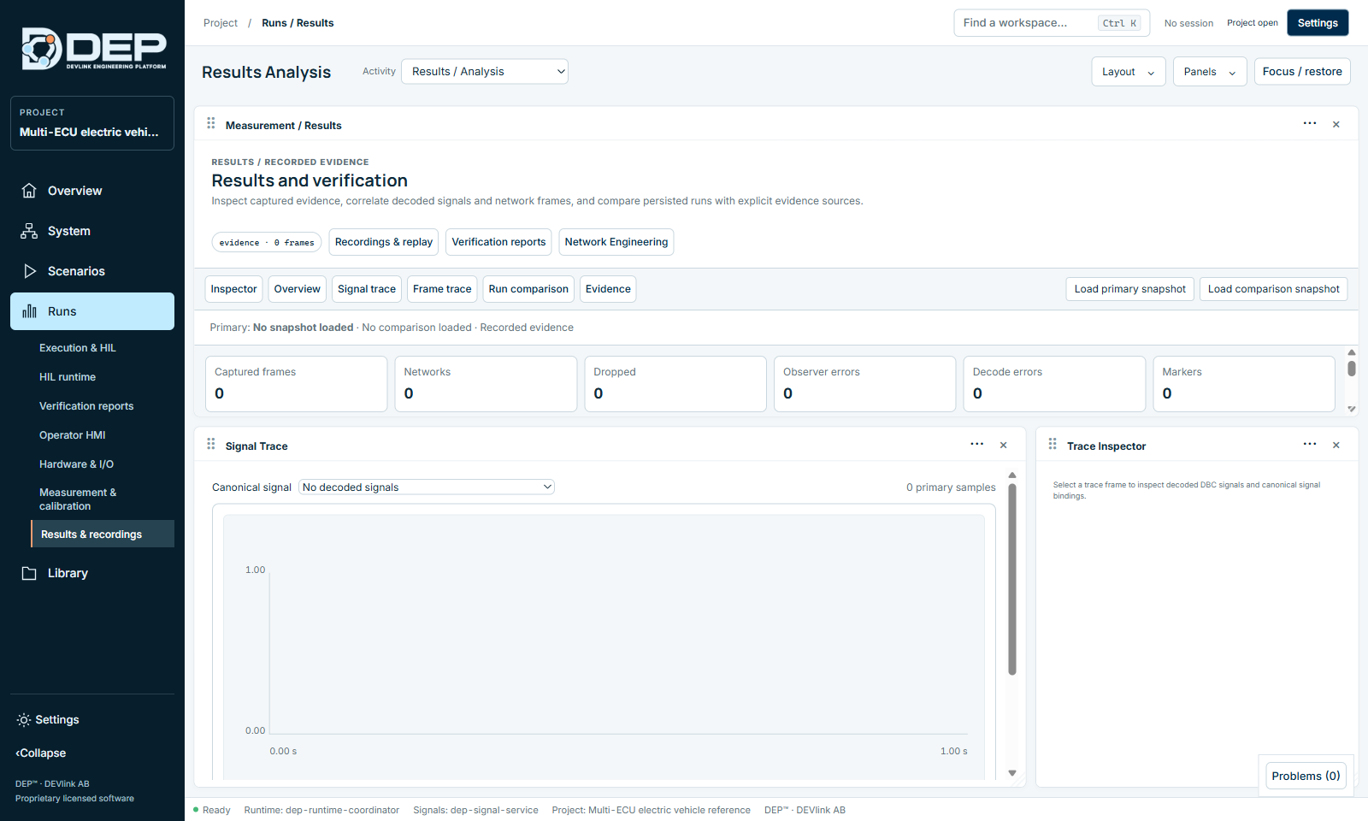Click the Project breadcrumb link
The image size is (1368, 821).
click(221, 23)
